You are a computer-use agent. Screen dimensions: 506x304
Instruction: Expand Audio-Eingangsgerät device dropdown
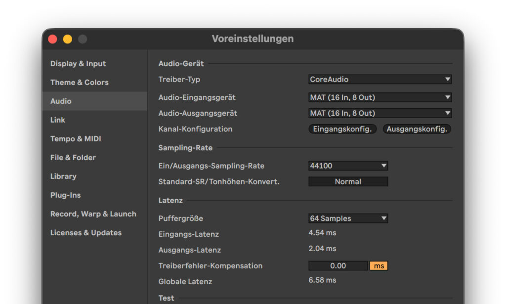tap(380, 97)
